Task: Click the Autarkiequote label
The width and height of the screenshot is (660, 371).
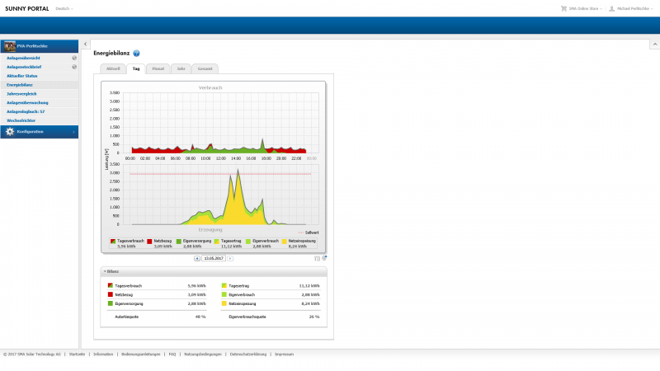Action: [127, 317]
